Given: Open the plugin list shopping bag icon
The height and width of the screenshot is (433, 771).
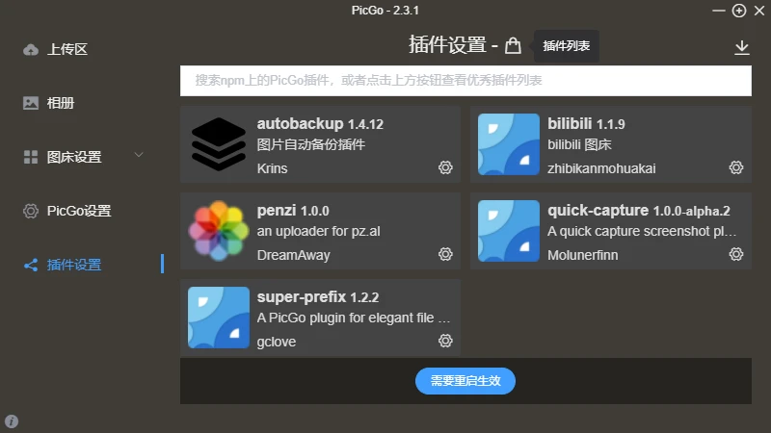Looking at the screenshot, I should [x=513, y=45].
